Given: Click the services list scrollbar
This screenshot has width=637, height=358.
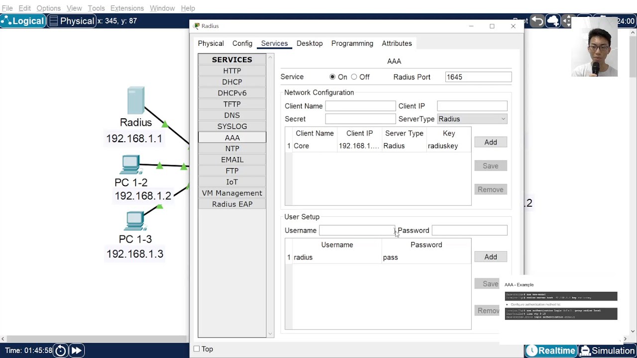Looking at the screenshot, I should pos(270,196).
